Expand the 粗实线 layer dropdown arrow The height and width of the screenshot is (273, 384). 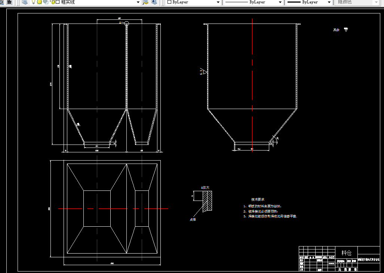coord(138,2)
